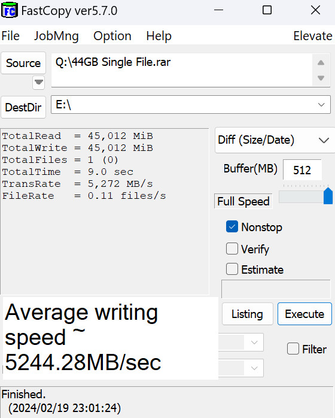Expand the upper disabled filter combo box

click(254, 342)
